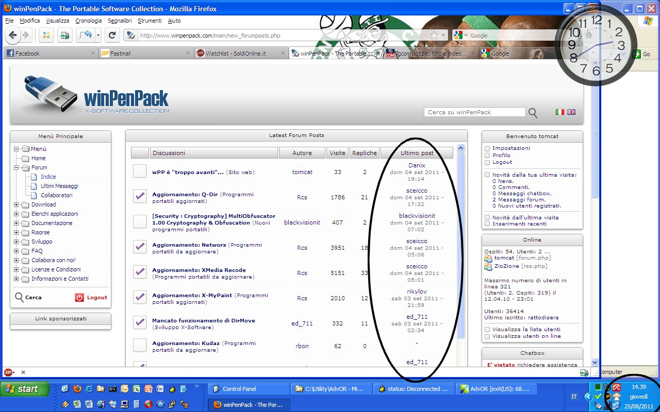This screenshot has height=412, width=660.
Task: Open the File menu
Action: (x=9, y=21)
